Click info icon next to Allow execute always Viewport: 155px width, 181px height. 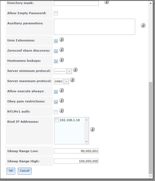coord(62,90)
